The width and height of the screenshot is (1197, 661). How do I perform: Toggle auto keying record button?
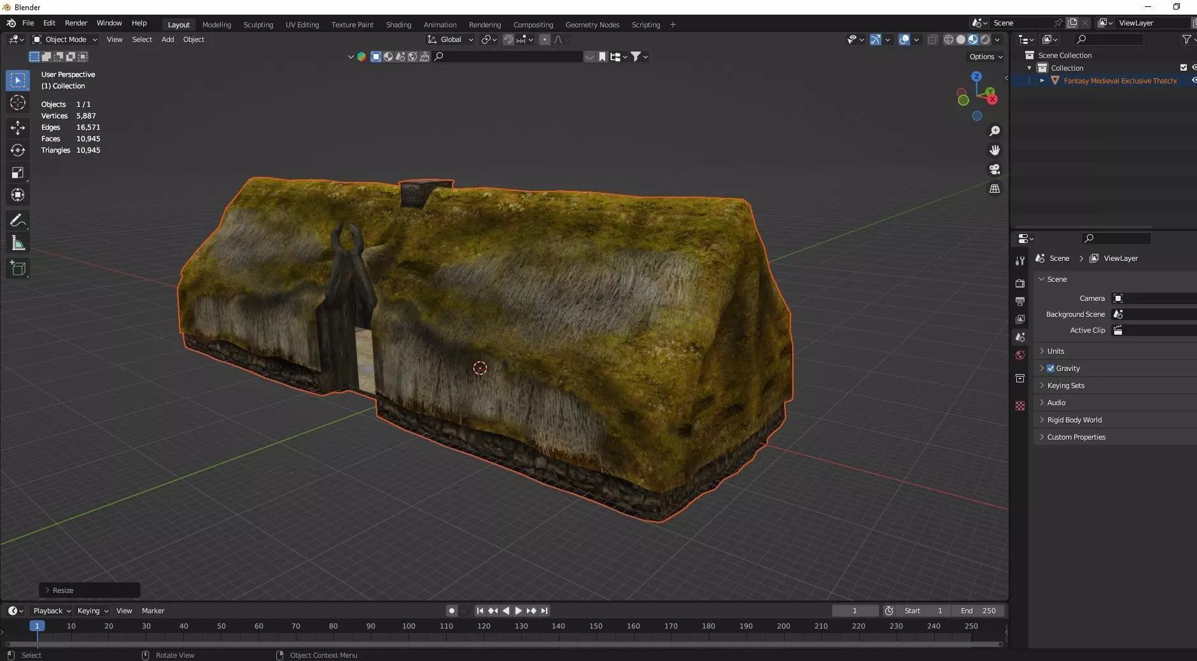452,611
